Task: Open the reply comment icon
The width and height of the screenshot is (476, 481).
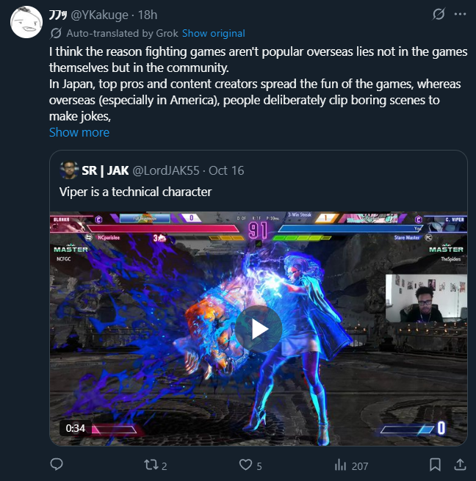Action: [x=57, y=464]
